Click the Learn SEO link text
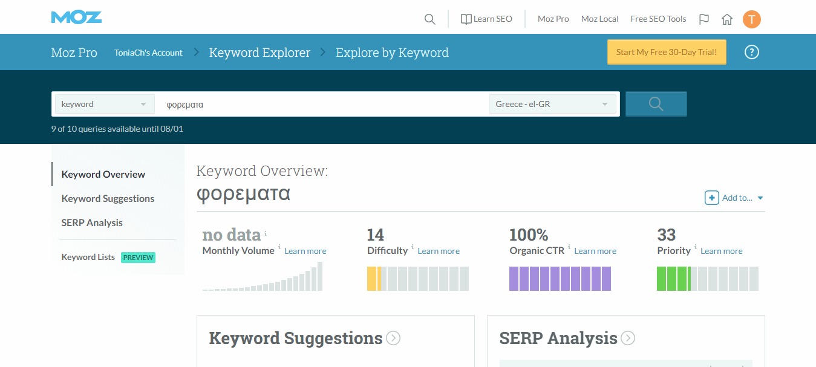This screenshot has height=367, width=816. tap(493, 19)
